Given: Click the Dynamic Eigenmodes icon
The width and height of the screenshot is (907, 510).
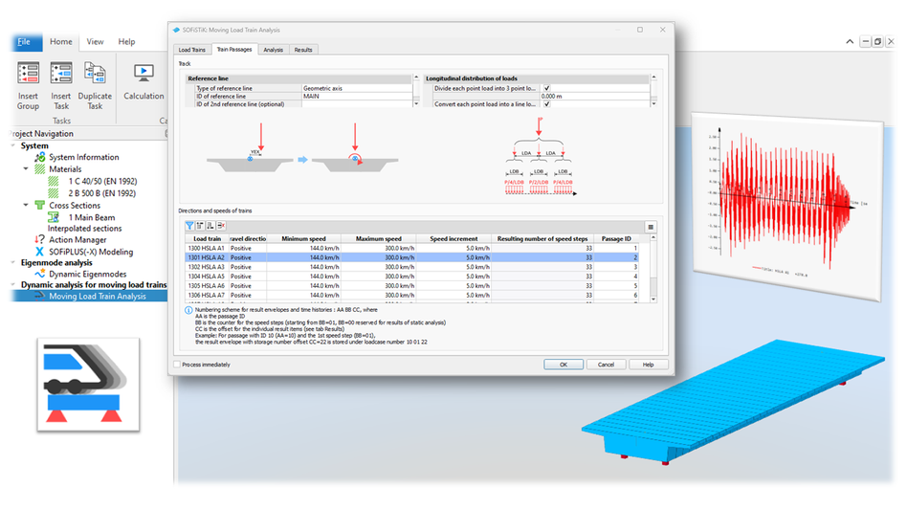Looking at the screenshot, I should (39, 274).
